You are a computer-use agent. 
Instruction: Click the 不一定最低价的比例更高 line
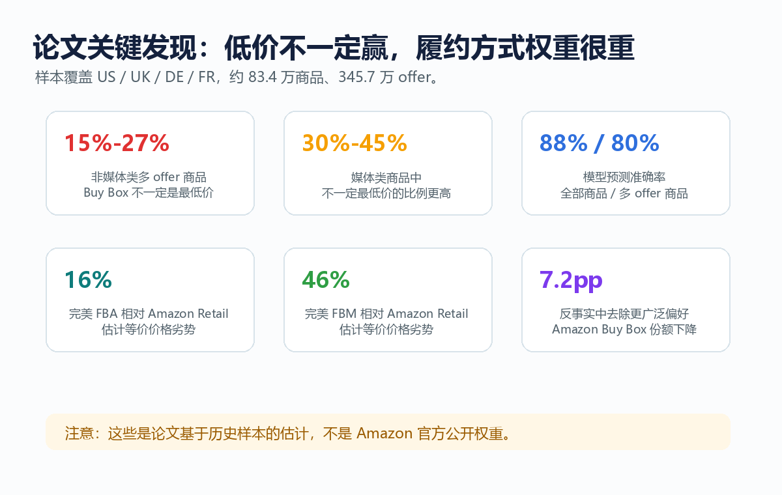pos(386,193)
